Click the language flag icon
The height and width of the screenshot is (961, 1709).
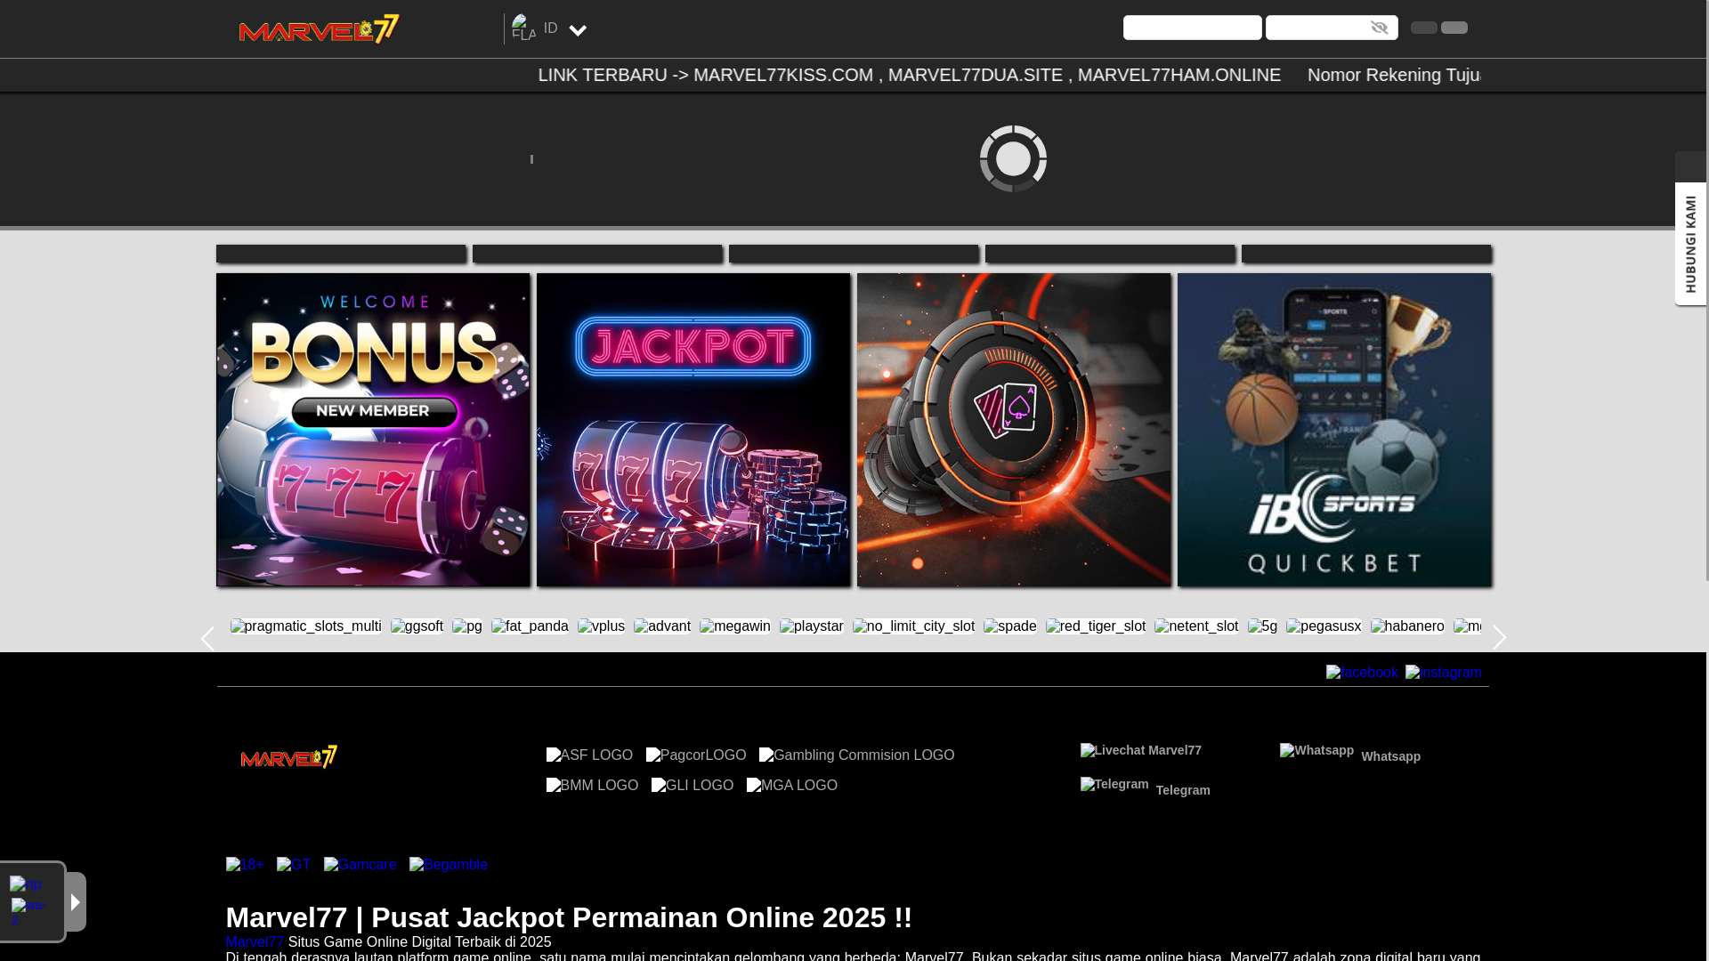point(523,28)
